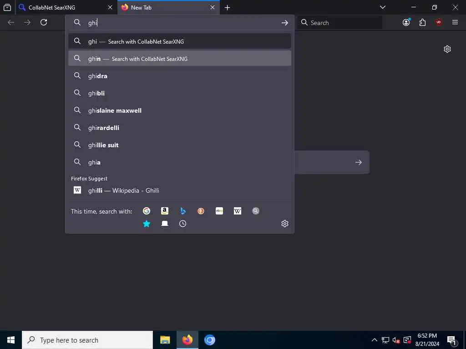Viewport: 466px width, 349px height.
Task: Go back one page
Action: click(x=11, y=22)
